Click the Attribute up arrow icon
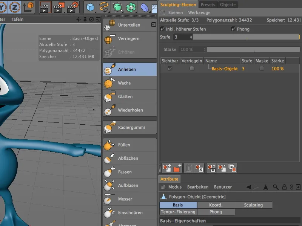 266,187
